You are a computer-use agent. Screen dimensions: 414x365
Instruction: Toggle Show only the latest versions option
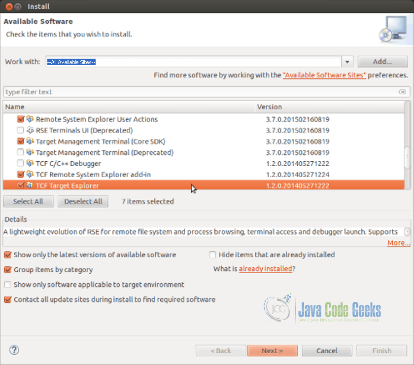(8, 255)
